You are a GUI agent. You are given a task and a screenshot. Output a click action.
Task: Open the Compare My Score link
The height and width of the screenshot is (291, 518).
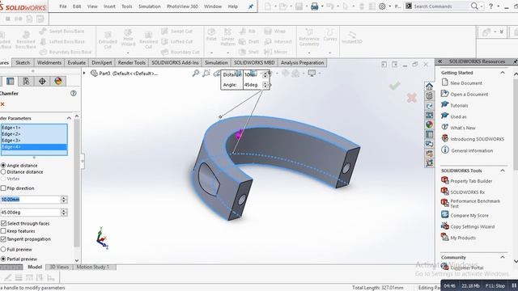tap(469, 215)
